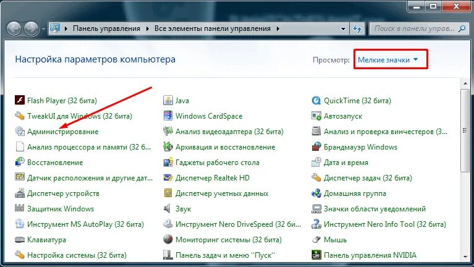Open the Брандмауэр Windows link

coord(361,147)
